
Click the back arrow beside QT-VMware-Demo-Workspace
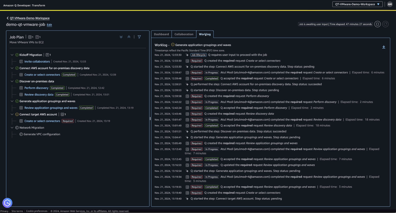[7, 18]
